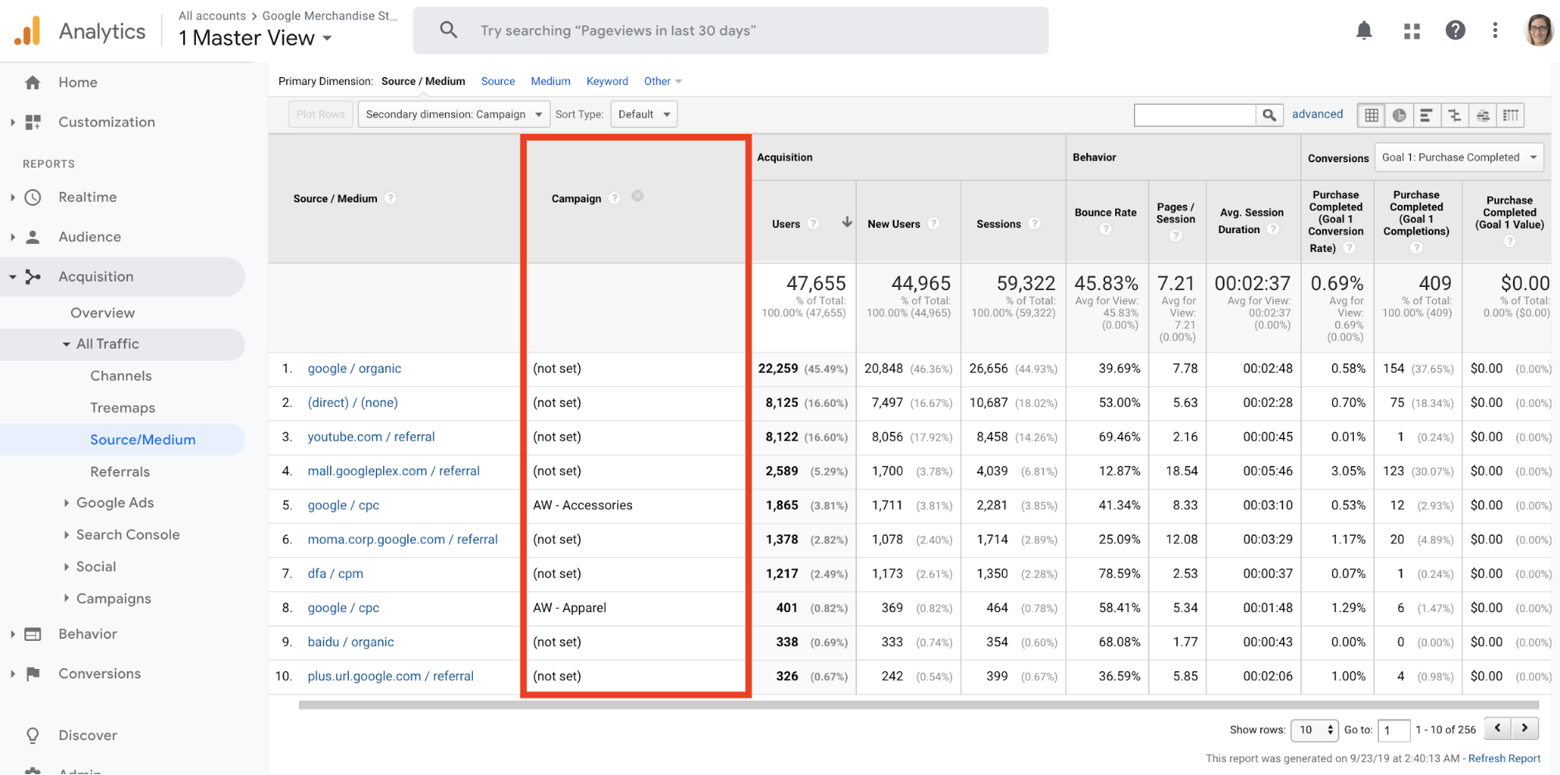This screenshot has width=1560, height=775.
Task: Select the Source/Medium report
Action: pyautogui.click(x=143, y=440)
